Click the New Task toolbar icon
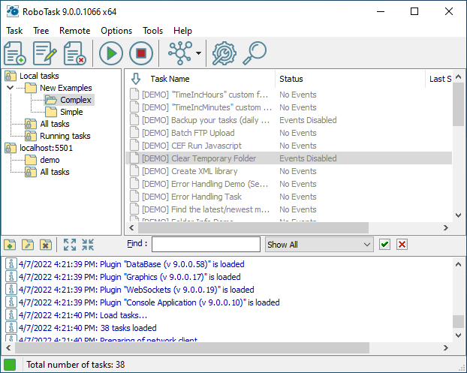 click(15, 53)
